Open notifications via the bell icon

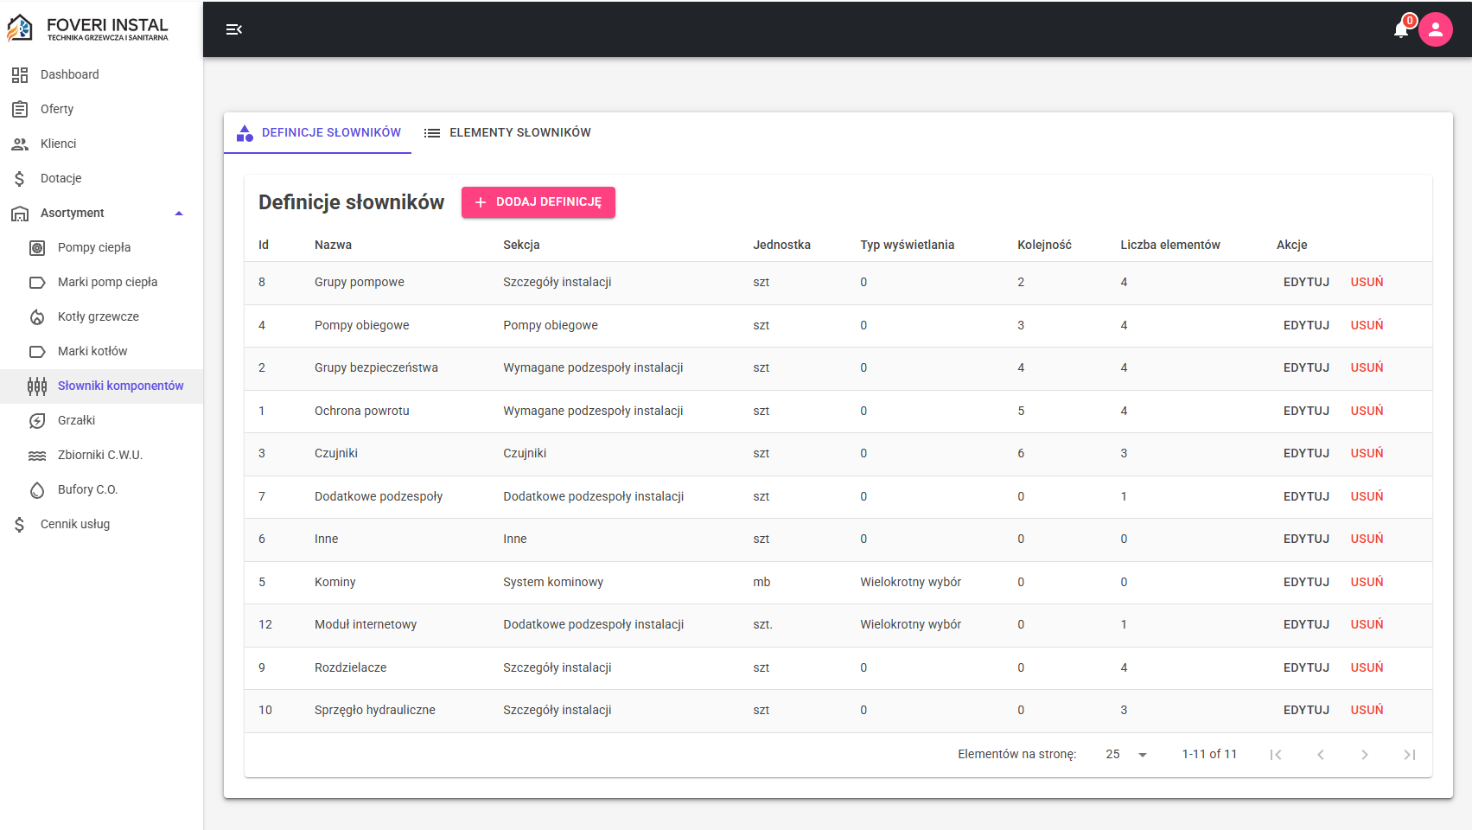(x=1401, y=29)
